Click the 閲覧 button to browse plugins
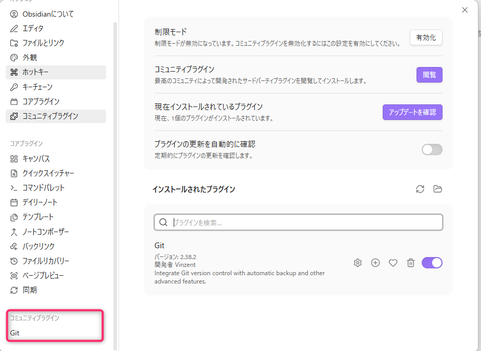The height and width of the screenshot is (351, 481). [429, 75]
